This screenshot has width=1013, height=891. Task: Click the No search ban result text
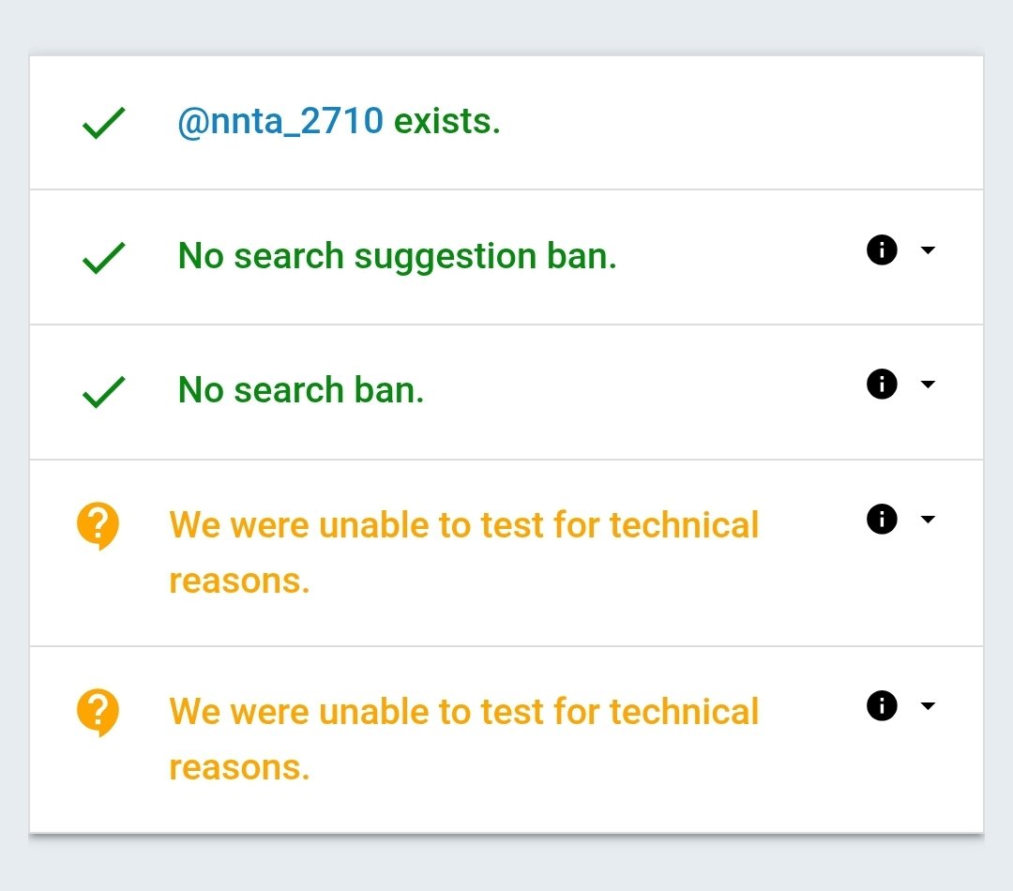click(x=301, y=389)
